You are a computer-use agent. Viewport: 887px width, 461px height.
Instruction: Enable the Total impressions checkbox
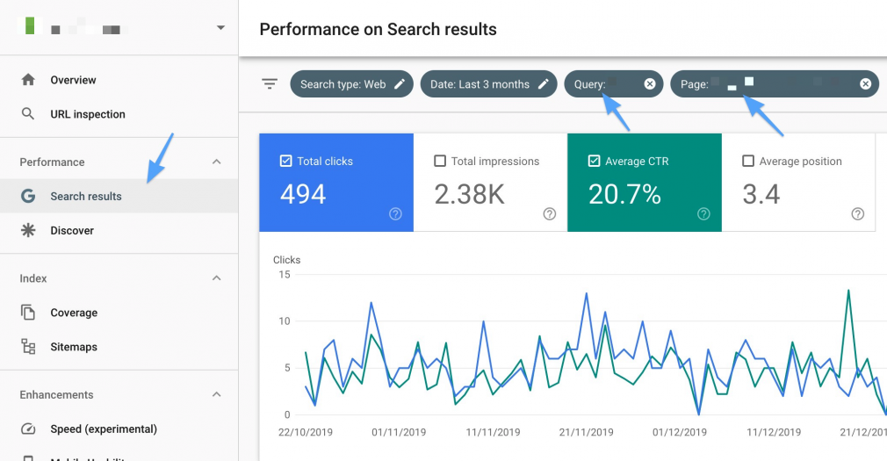439,162
